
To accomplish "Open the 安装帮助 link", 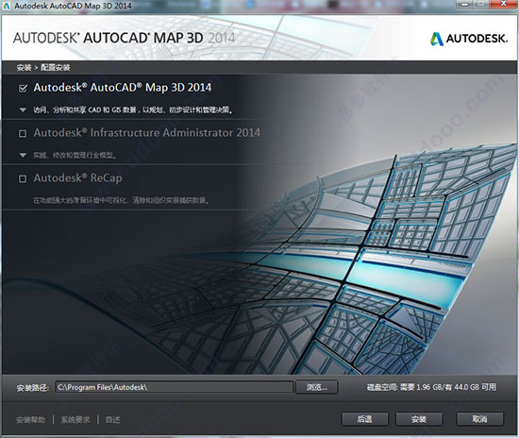I will [31, 420].
